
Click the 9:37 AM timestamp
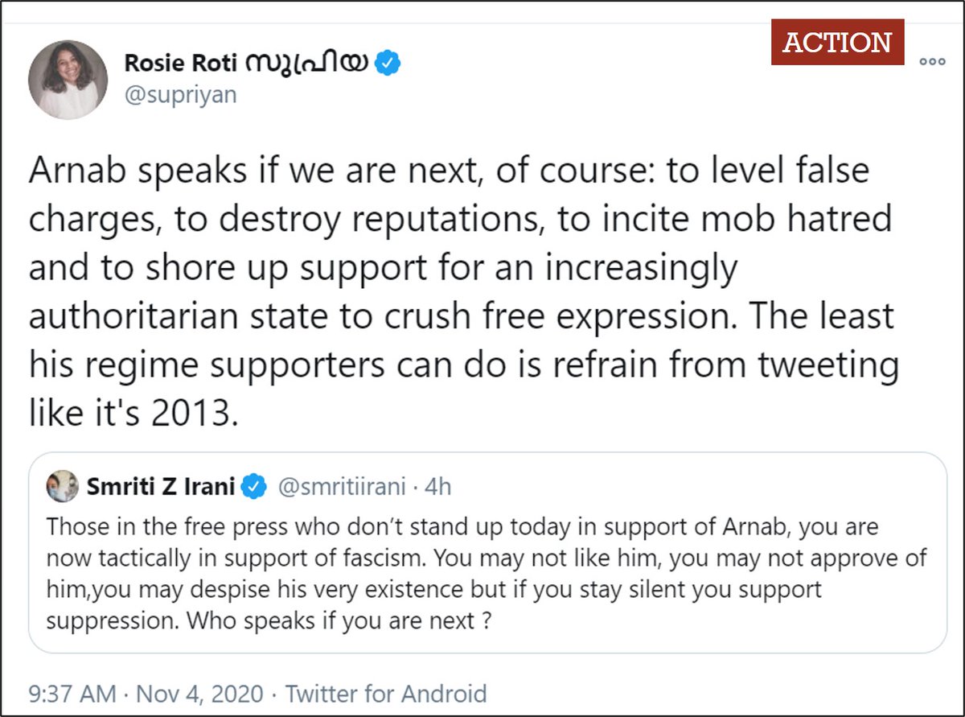click(x=74, y=694)
